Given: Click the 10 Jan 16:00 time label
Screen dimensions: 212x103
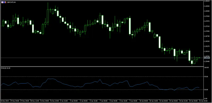Looking at the screenshot, I should [x=153, y=101].
